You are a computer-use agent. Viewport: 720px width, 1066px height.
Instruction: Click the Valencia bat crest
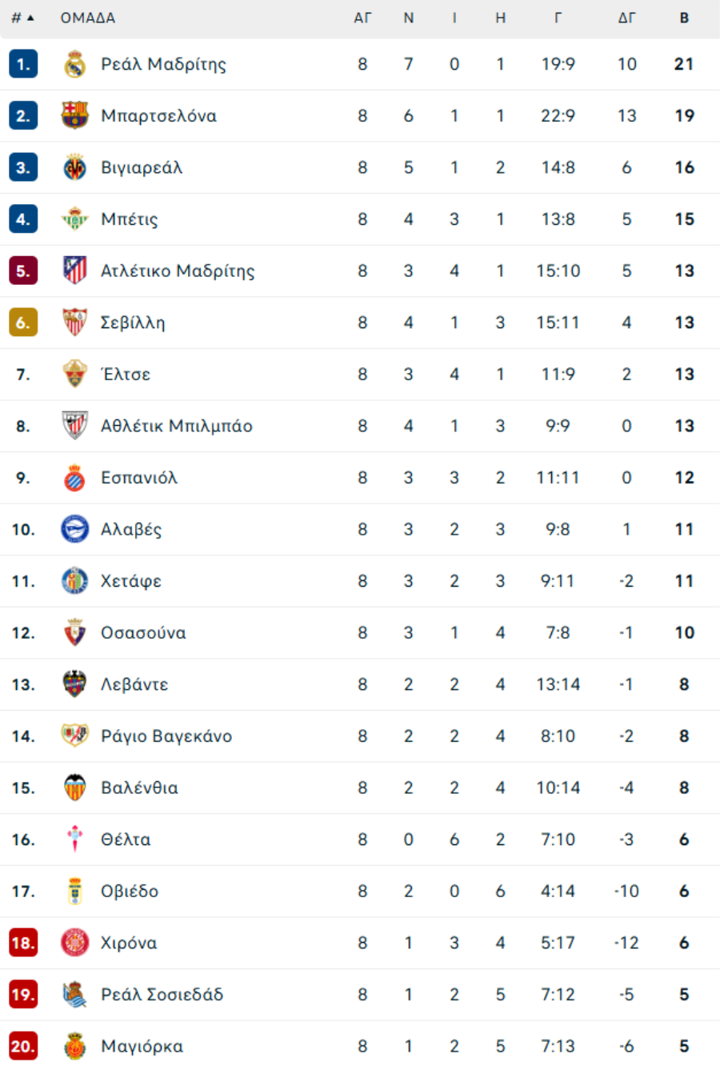[x=75, y=787]
